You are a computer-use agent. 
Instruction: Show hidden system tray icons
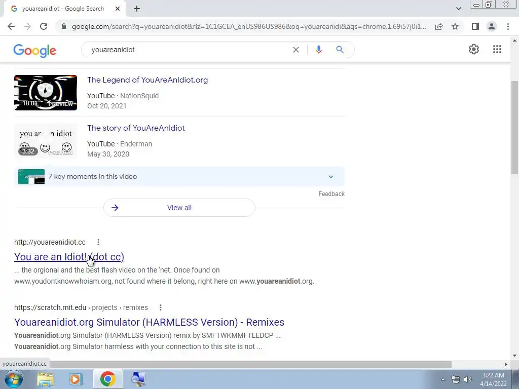click(x=443, y=379)
